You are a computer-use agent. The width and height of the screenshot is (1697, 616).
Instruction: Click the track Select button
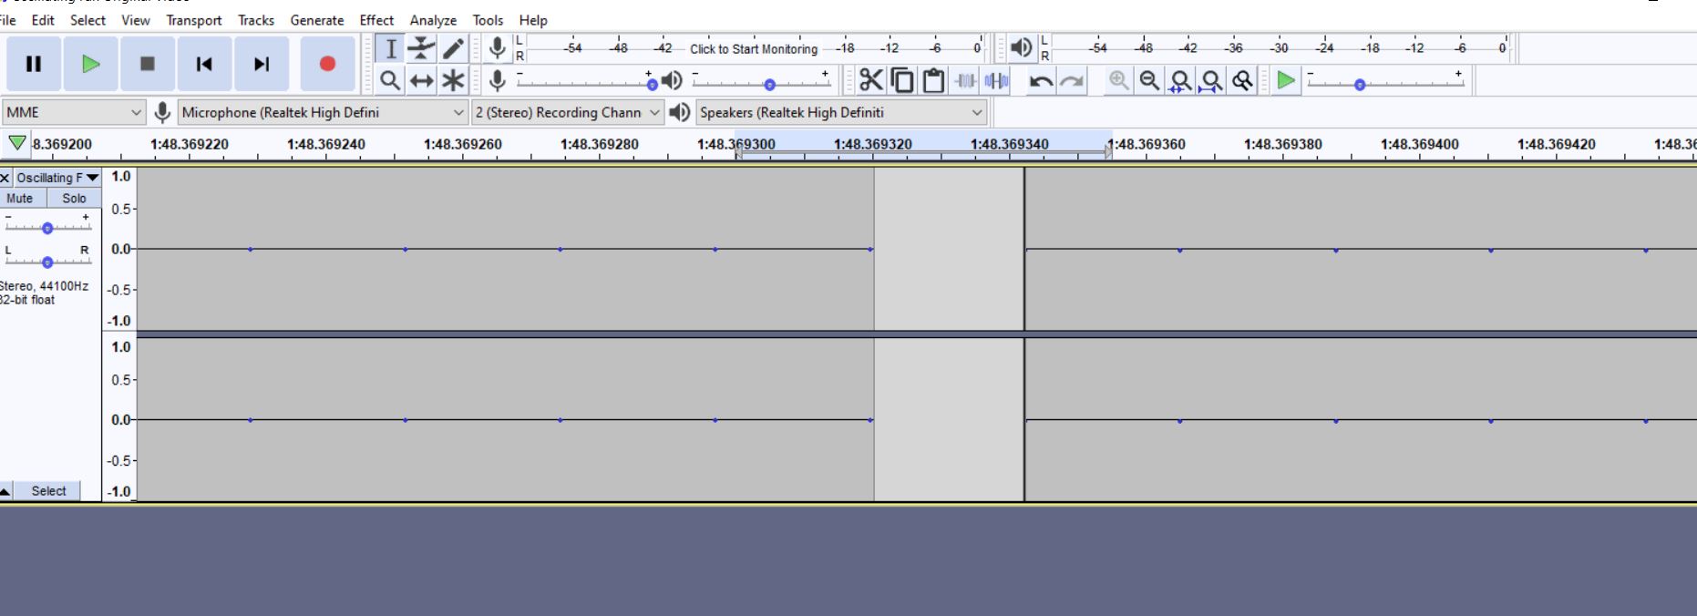(x=48, y=491)
